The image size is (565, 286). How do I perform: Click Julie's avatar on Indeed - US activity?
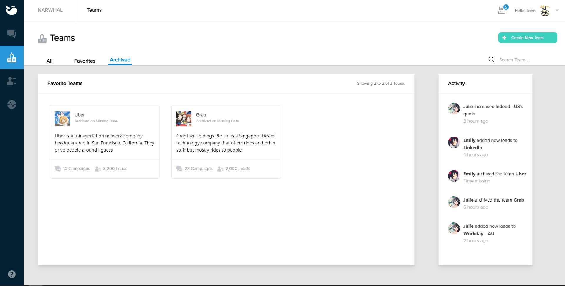(x=454, y=108)
